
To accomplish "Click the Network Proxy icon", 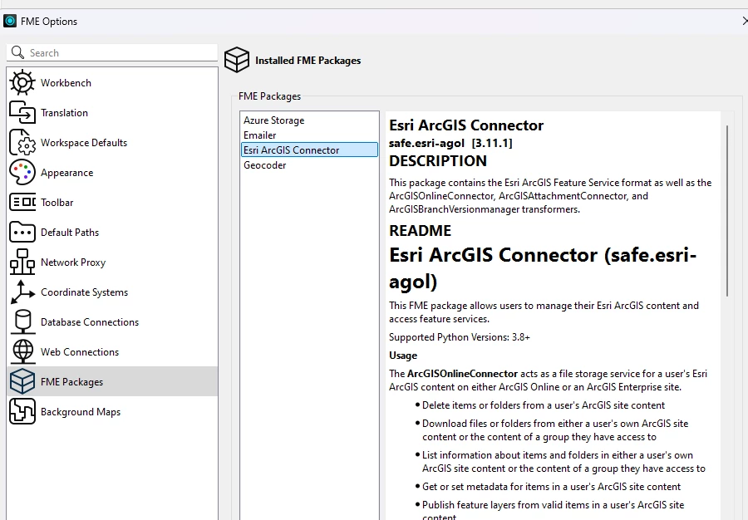I will pyautogui.click(x=22, y=262).
